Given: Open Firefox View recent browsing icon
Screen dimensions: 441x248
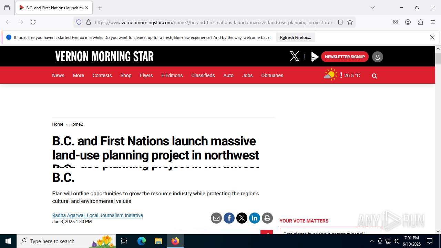Looking at the screenshot, I should pos(7,8).
